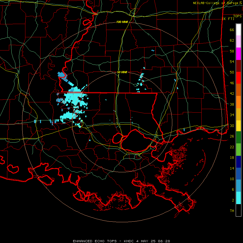Select the dark green legend color block
Screen dimensions: 243x243
(238, 137)
